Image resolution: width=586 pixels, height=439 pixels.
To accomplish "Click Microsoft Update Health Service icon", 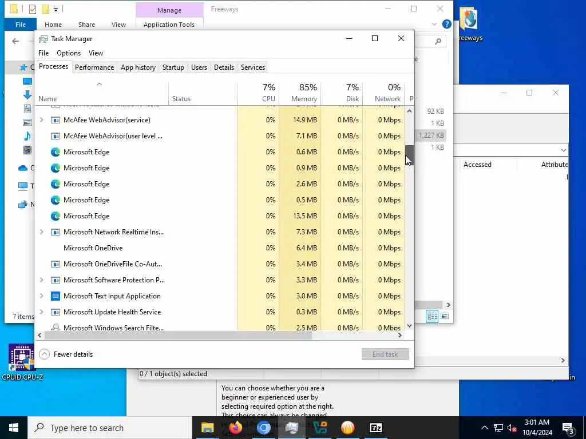I will (56, 312).
